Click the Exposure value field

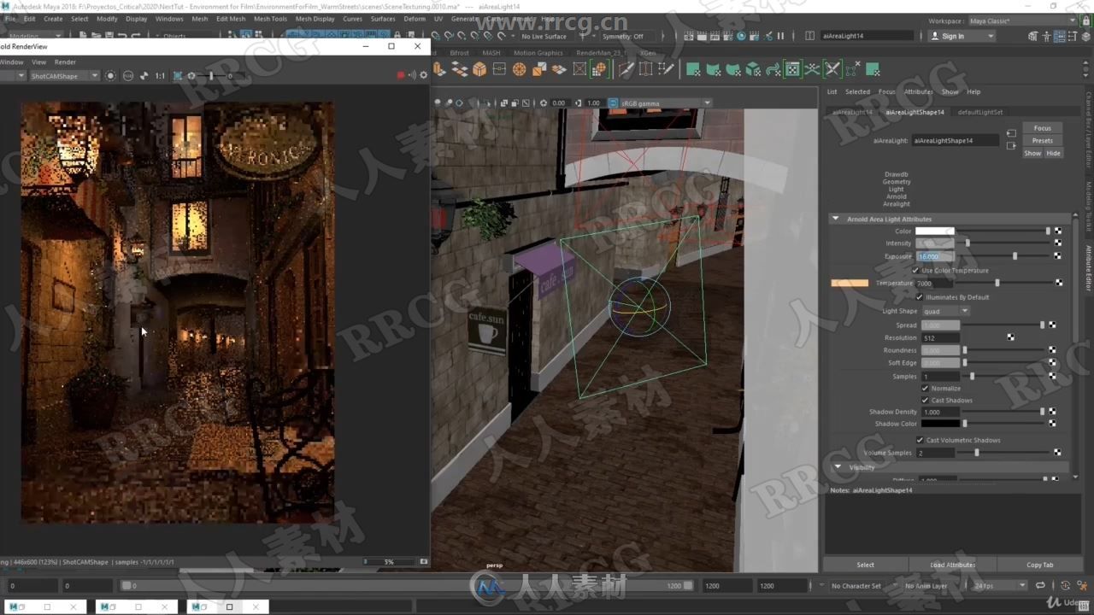tap(935, 256)
